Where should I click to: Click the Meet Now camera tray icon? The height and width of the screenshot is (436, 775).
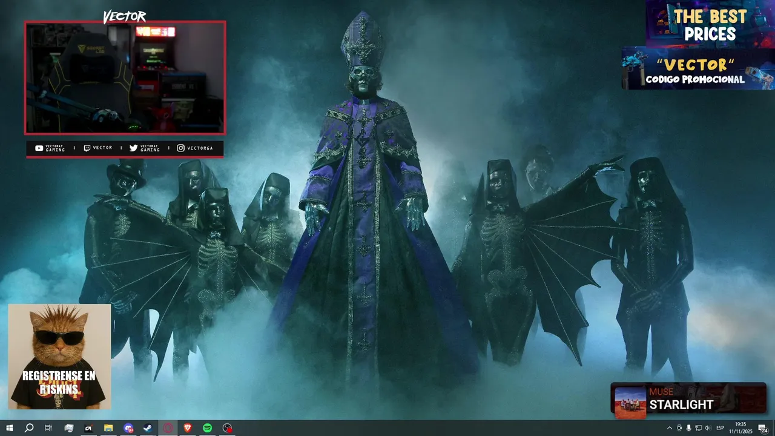(x=679, y=428)
